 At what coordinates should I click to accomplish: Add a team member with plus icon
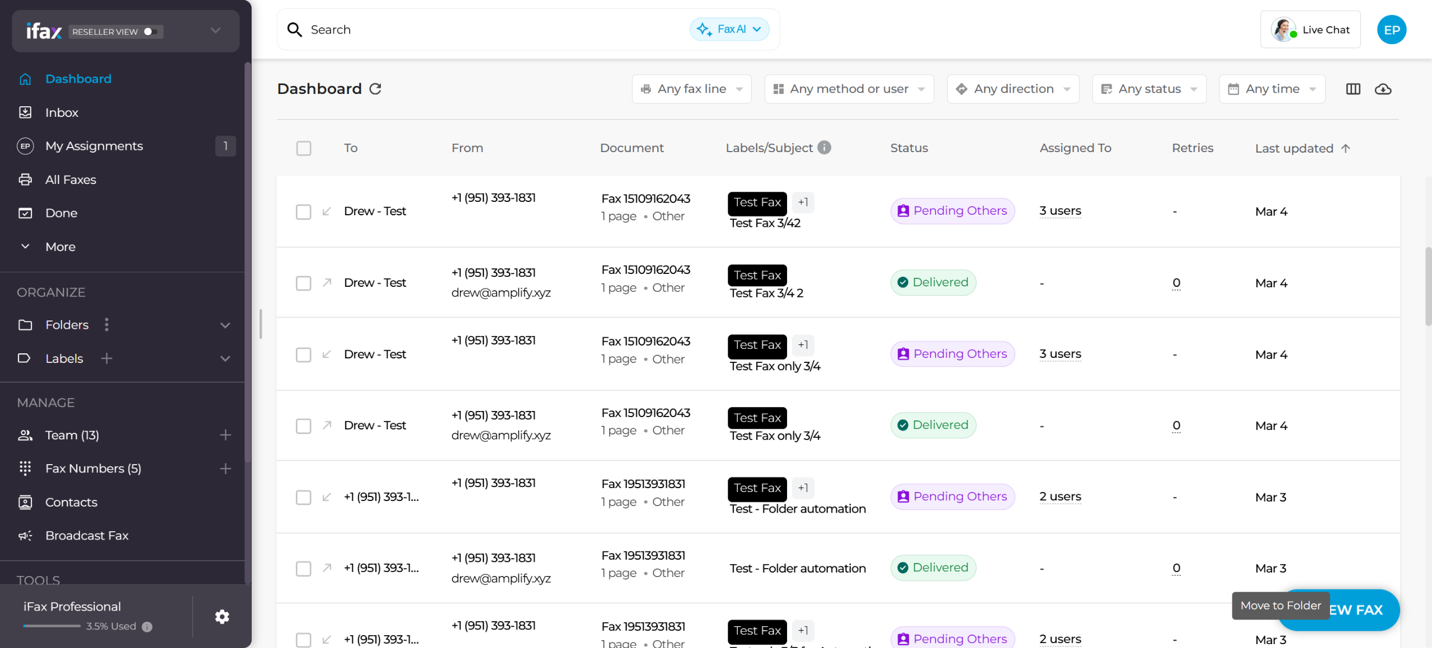click(225, 435)
